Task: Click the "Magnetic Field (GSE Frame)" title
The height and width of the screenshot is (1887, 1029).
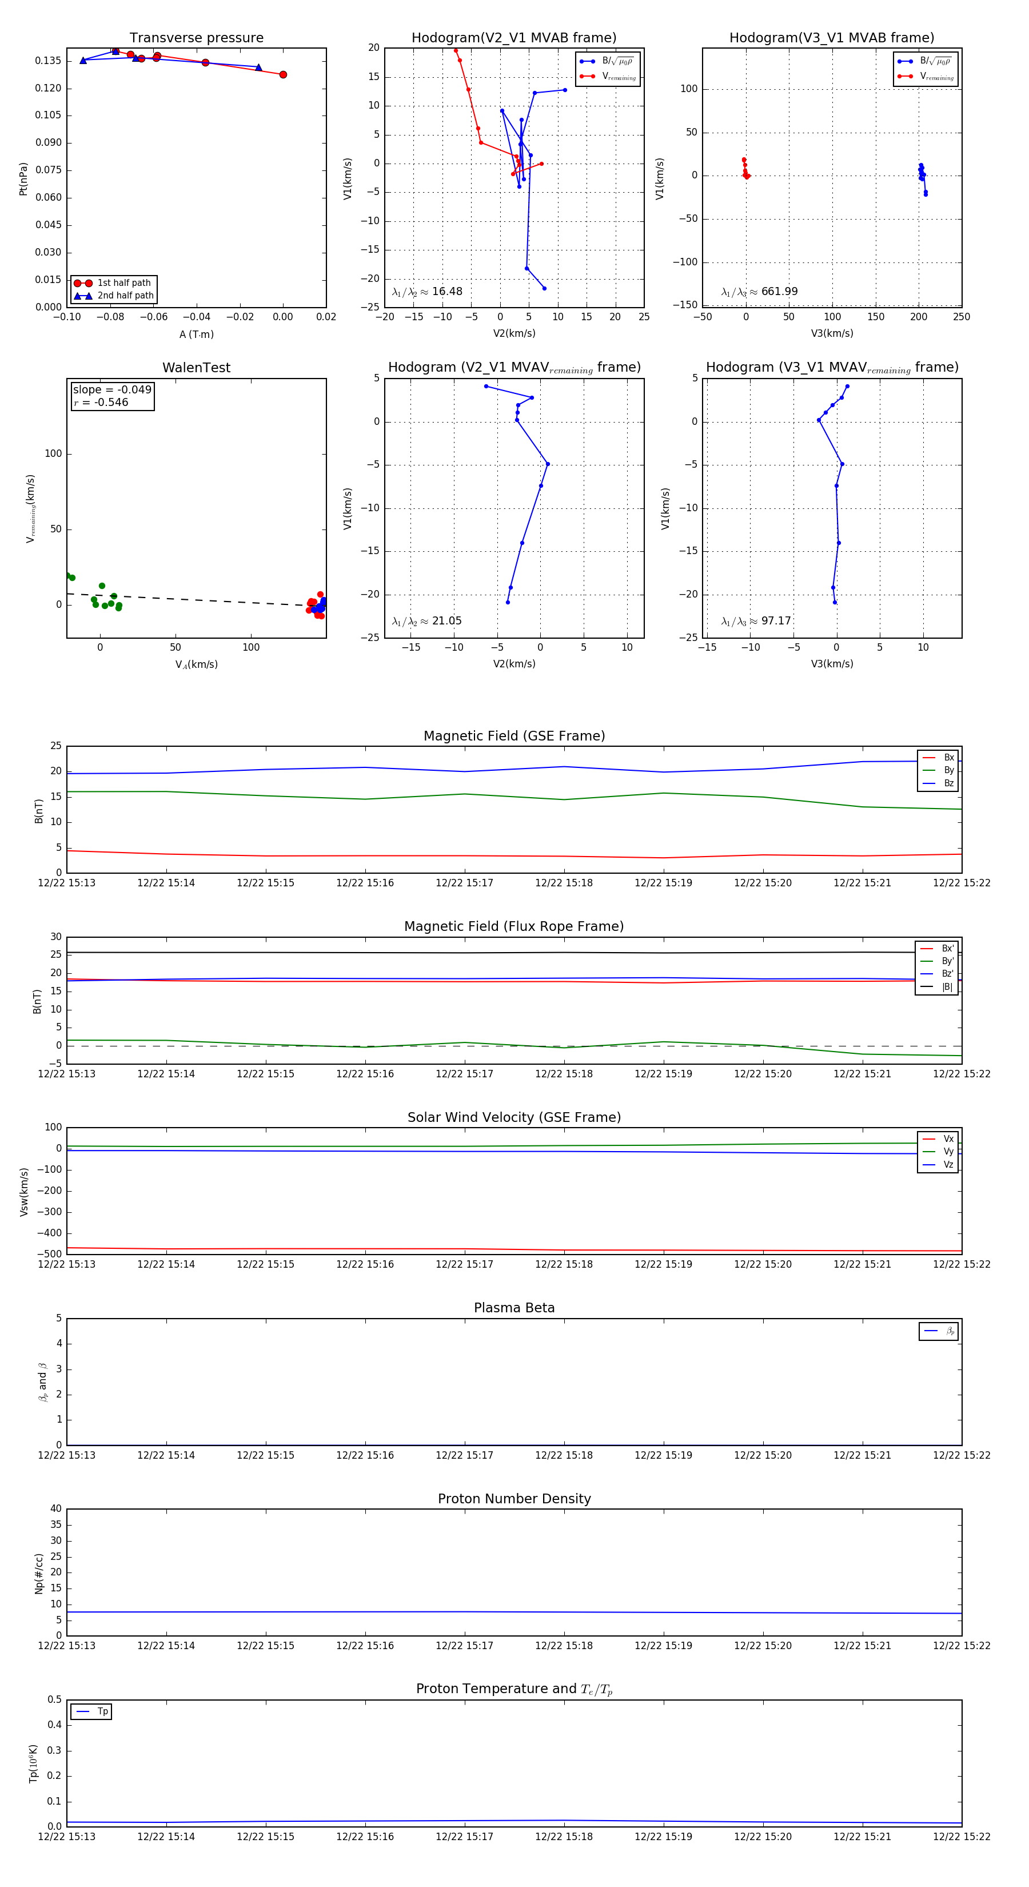Action: [x=514, y=736]
